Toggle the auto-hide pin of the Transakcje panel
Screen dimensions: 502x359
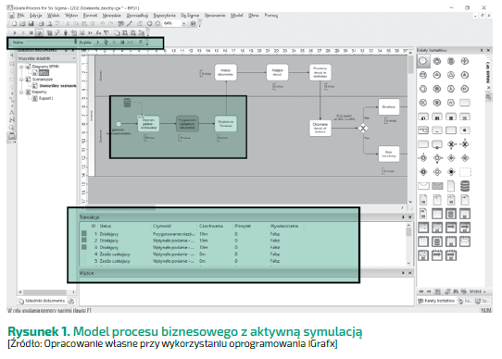pyautogui.click(x=403, y=217)
